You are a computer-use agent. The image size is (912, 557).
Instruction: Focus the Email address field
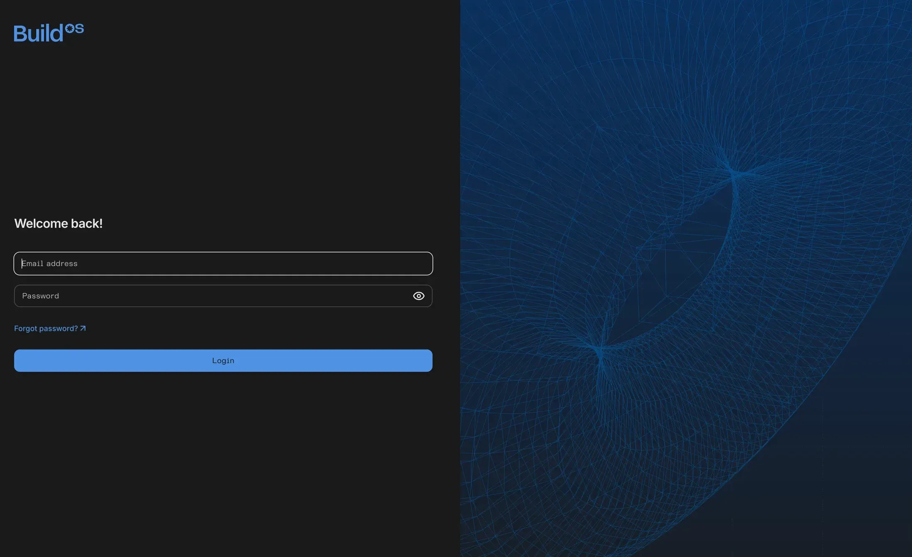coord(223,263)
